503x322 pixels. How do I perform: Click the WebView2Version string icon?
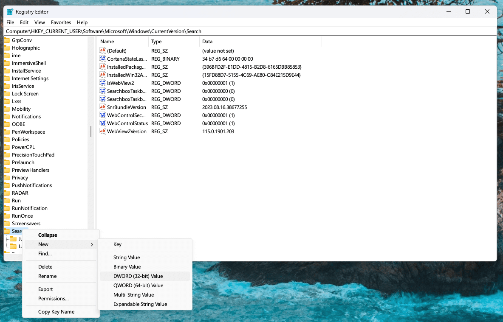[x=103, y=131]
